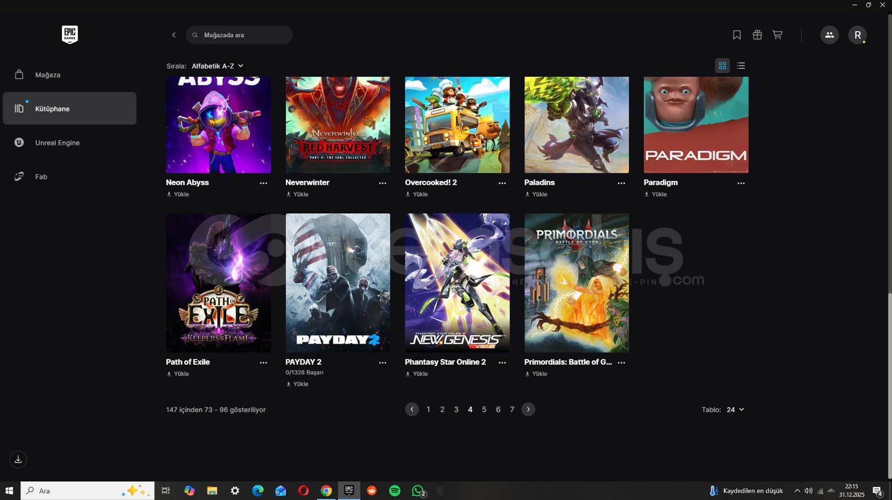Open Spotify from the taskbar
This screenshot has width=892, height=500.
point(395,491)
